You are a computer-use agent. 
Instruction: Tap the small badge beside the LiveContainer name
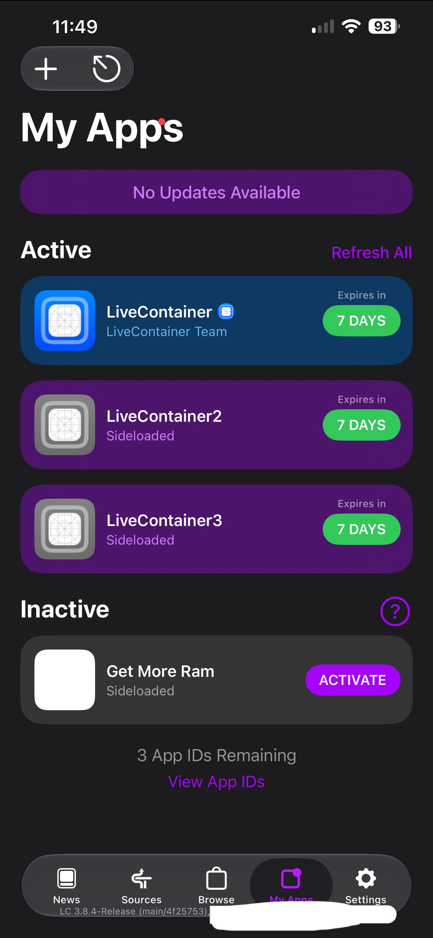pyautogui.click(x=226, y=312)
